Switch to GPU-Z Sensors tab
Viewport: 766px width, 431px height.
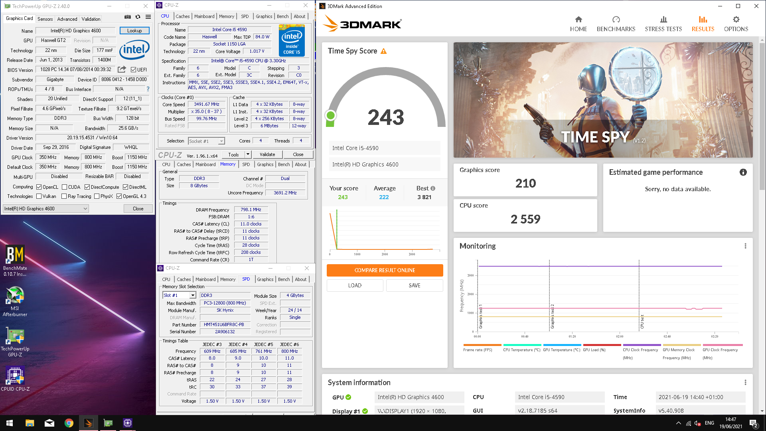[45, 19]
